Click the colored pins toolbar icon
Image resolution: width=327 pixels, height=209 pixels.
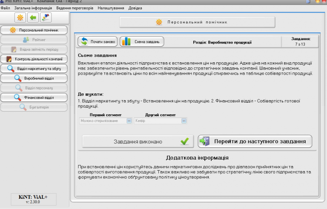[x=46, y=17]
